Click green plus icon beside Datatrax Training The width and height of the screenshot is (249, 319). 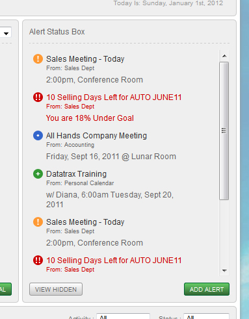38,174
